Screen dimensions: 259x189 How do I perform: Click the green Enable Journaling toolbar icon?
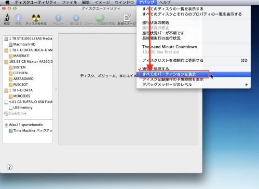point(100,18)
